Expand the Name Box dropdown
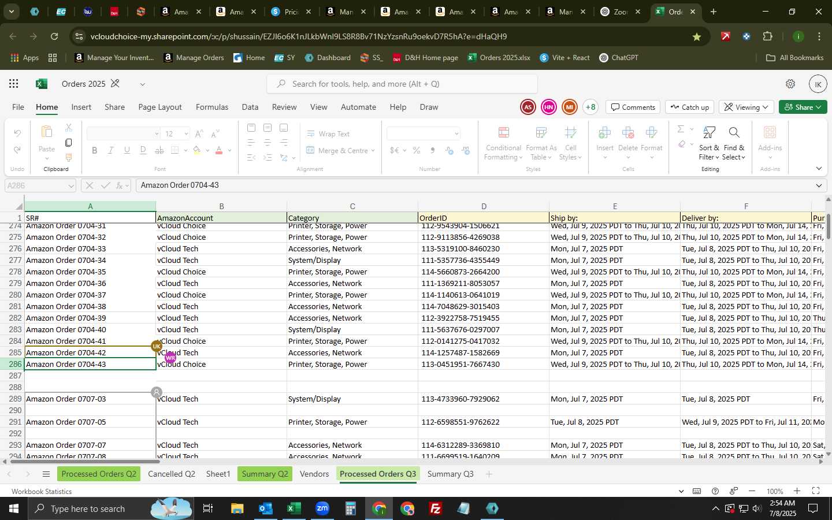Image resolution: width=832 pixels, height=520 pixels. 71,185
